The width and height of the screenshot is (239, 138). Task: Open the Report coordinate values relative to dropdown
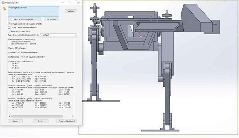(x=59, y=35)
